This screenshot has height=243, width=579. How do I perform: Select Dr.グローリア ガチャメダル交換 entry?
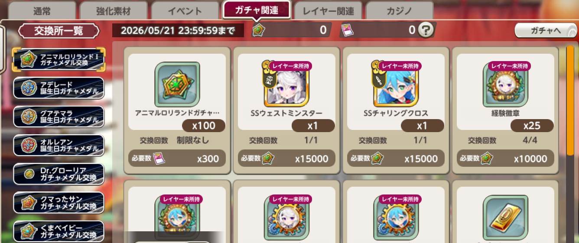coord(59,174)
